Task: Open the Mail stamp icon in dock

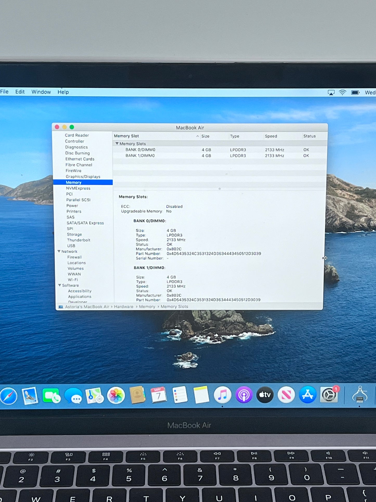Action: coord(30,396)
